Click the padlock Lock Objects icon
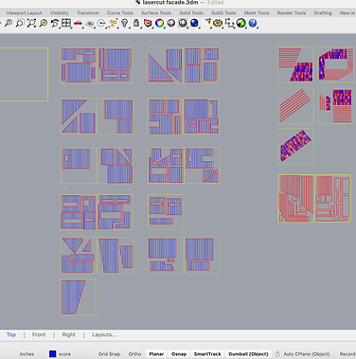356x359 pixels. point(136,23)
